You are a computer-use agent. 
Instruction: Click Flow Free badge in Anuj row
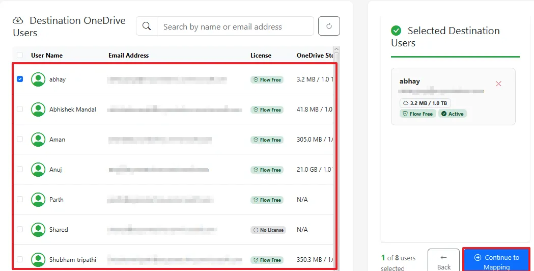click(x=267, y=170)
